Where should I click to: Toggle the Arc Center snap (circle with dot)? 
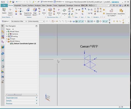[x=98, y=21]
